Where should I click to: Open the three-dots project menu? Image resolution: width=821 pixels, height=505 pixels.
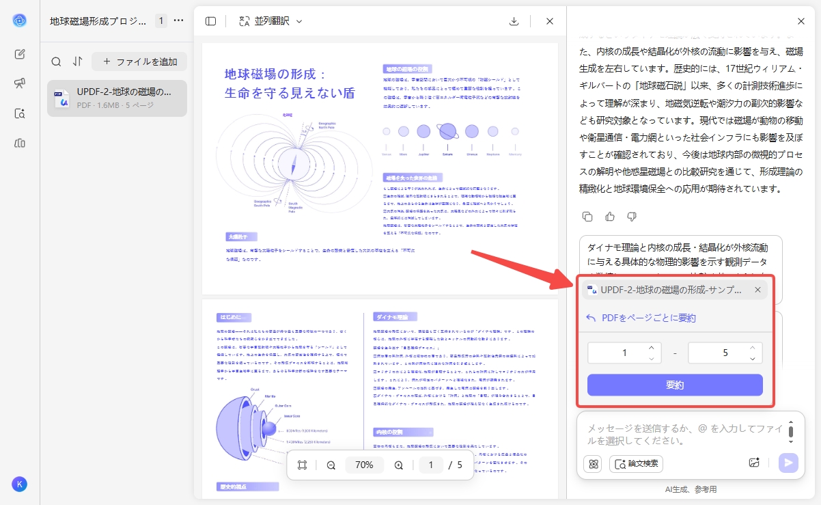[179, 21]
